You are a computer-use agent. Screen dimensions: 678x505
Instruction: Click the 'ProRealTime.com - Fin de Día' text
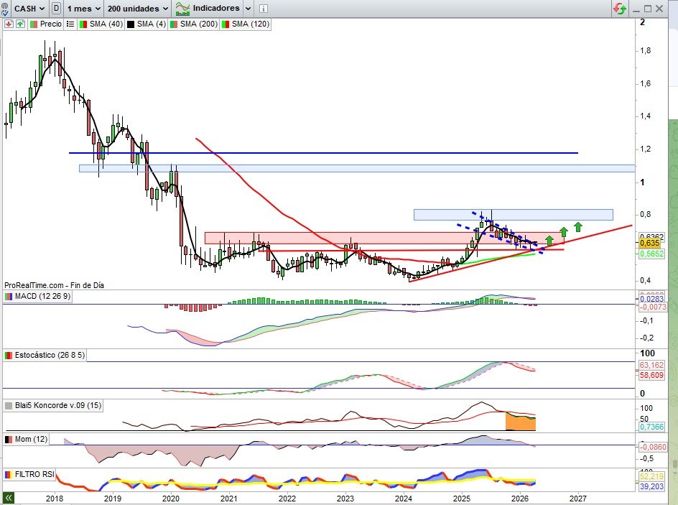pyautogui.click(x=54, y=285)
